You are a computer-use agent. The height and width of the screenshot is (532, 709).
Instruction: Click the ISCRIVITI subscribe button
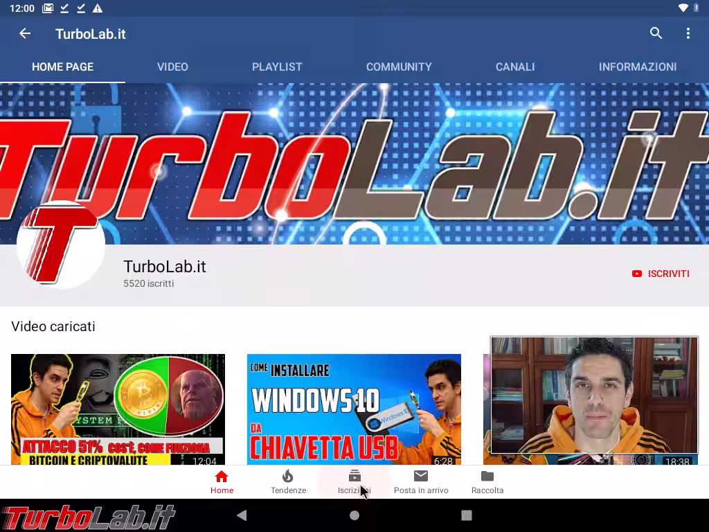[661, 274]
